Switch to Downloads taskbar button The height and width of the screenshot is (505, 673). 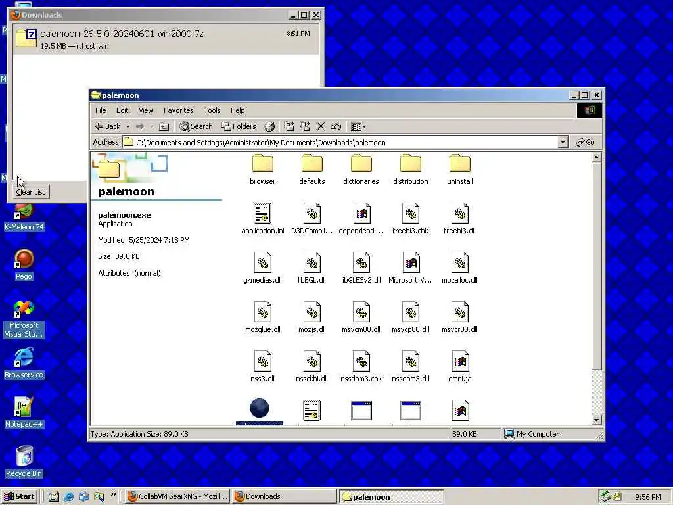[284, 496]
